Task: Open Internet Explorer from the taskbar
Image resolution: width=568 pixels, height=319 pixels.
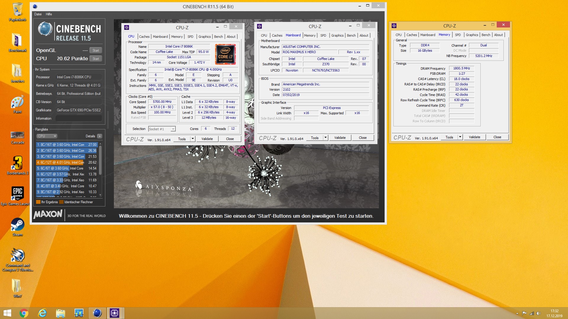Action: coord(43,313)
